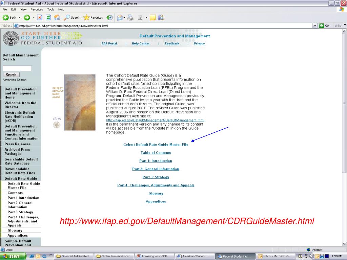Open the View menu
Image resolution: width=347 pixels, height=260 pixels.
tap(23, 9)
